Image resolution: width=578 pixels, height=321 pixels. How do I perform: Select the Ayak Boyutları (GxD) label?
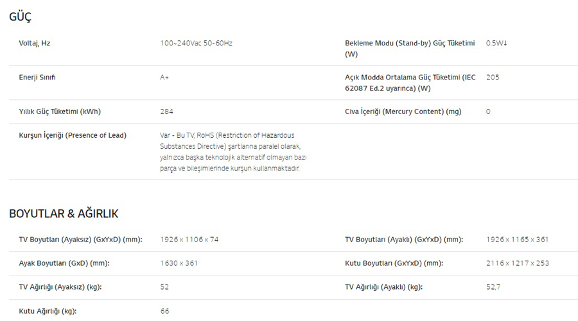point(64,263)
